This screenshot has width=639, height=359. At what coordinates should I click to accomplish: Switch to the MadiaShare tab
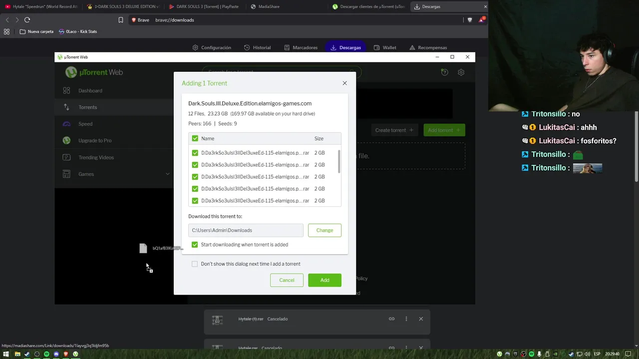click(287, 6)
